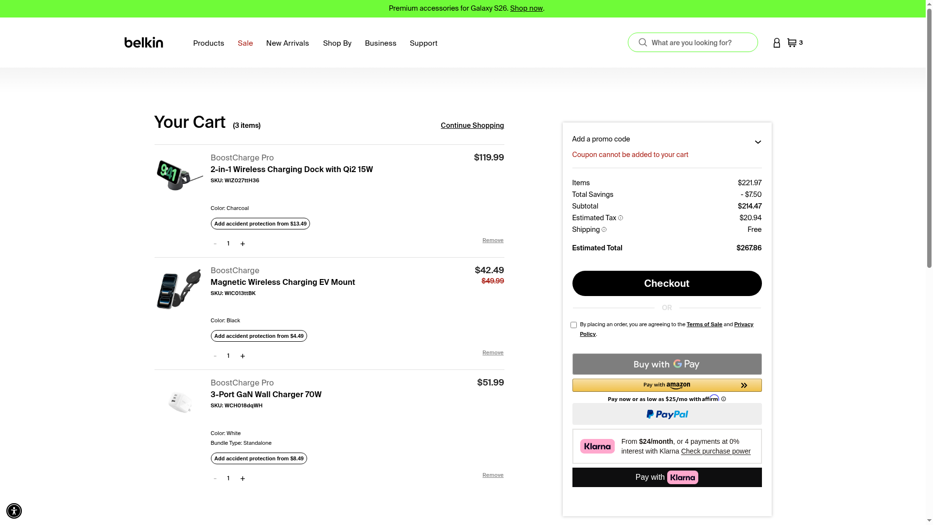This screenshot has height=525, width=933.
Task: Decrease quantity of 2-in-1 Wireless Charging Dock
Action: coord(215,244)
